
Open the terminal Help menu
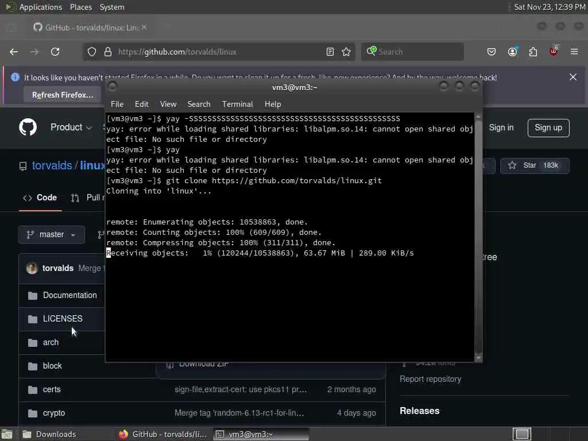pyautogui.click(x=273, y=105)
